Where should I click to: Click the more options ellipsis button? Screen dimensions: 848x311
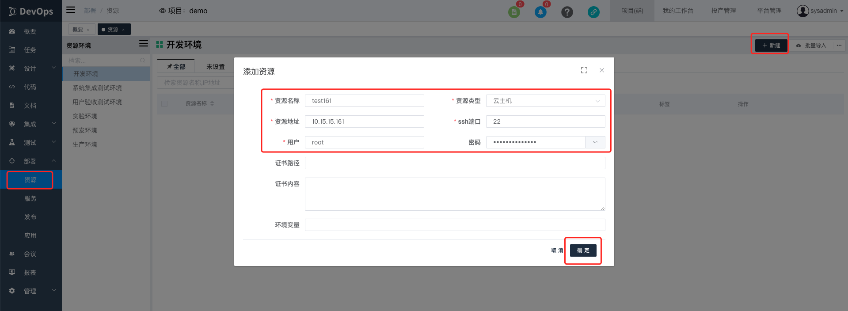point(839,46)
